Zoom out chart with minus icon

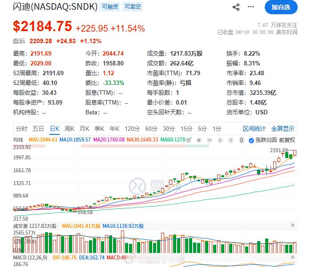coord(210,140)
